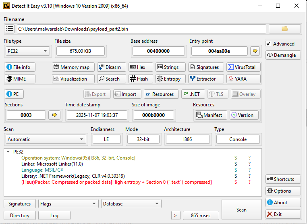Open the sections list arrow button
This screenshot has width=307, height=224.
pos(54,115)
